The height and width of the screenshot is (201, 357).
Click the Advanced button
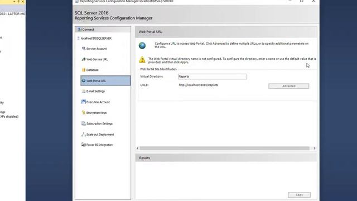289,86
